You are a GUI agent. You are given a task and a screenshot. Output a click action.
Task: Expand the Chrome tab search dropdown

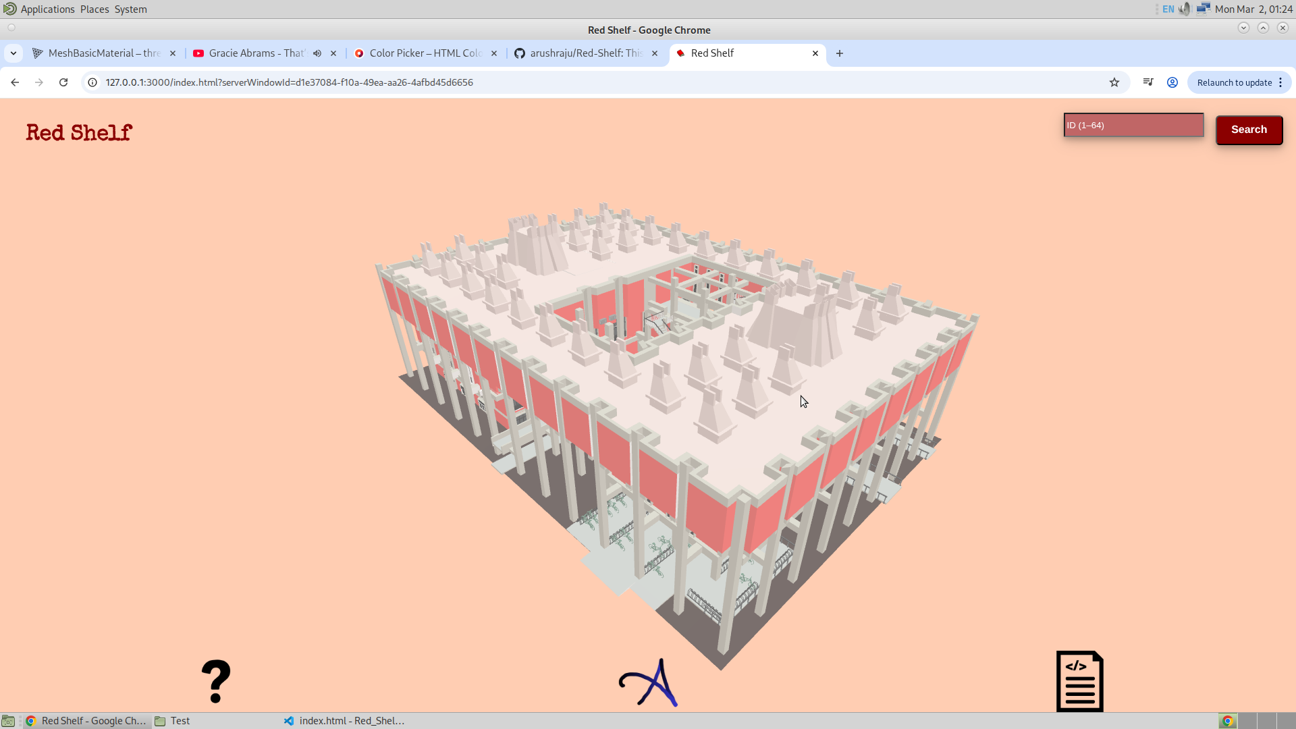click(13, 53)
